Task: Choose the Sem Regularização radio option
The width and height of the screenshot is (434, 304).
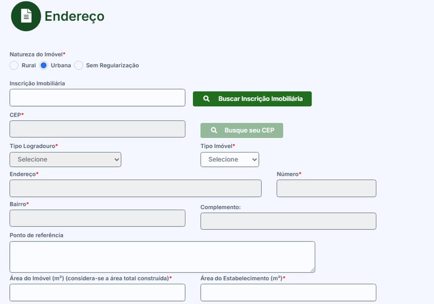Action: (79, 66)
